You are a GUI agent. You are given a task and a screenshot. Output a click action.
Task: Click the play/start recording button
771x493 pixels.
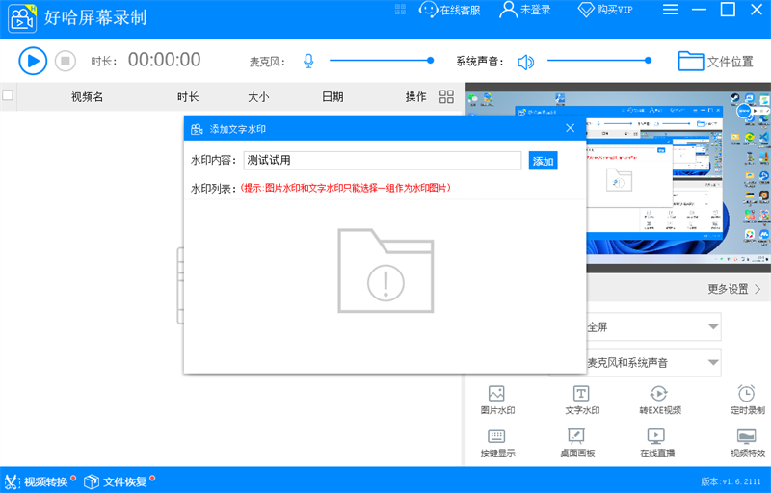[x=33, y=62]
